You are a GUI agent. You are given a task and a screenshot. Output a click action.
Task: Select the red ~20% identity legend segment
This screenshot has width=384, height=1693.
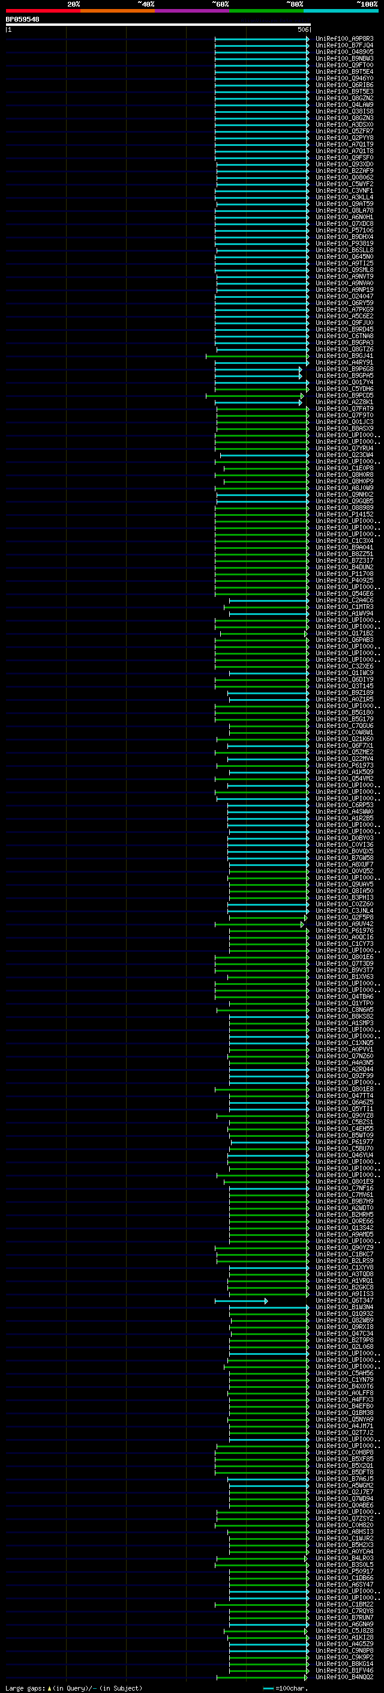[x=43, y=11]
